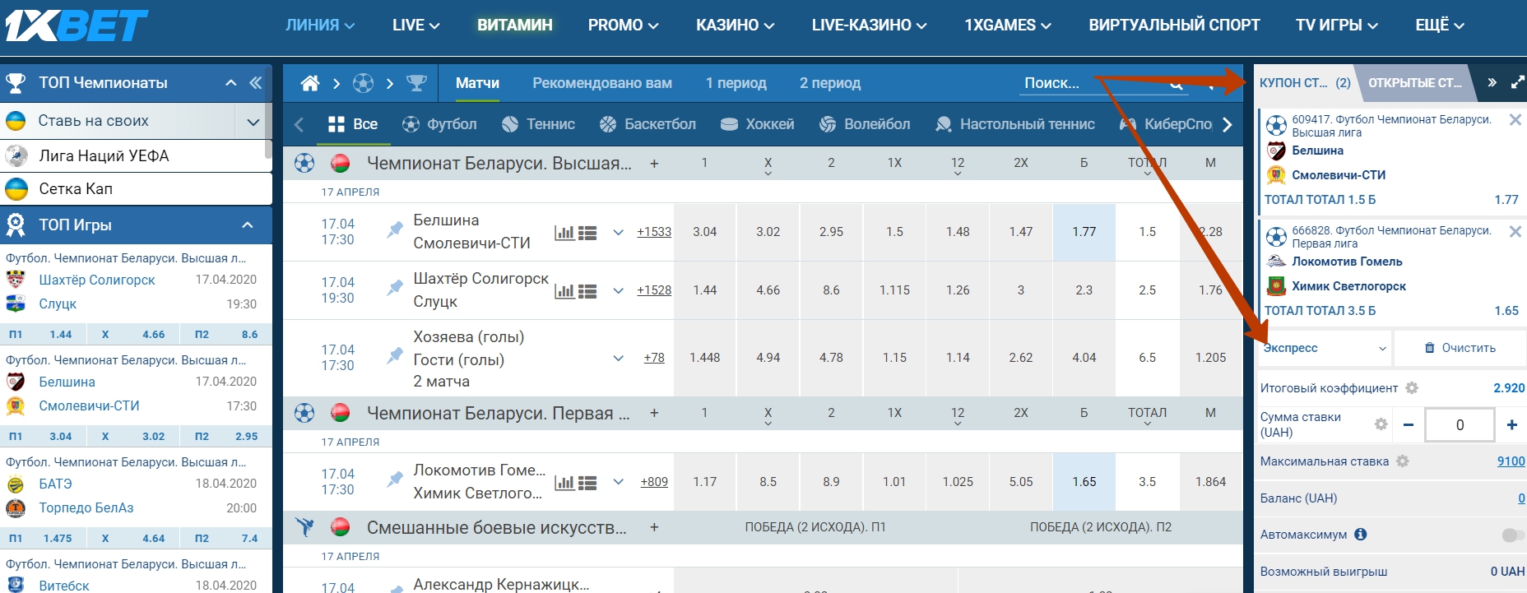Click the Поиск search field
This screenshot has height=593, width=1527.
click(1102, 83)
